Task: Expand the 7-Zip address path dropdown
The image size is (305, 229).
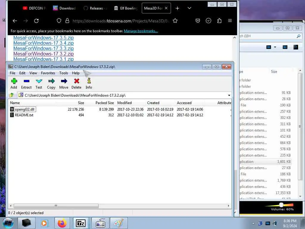Action: (229, 95)
